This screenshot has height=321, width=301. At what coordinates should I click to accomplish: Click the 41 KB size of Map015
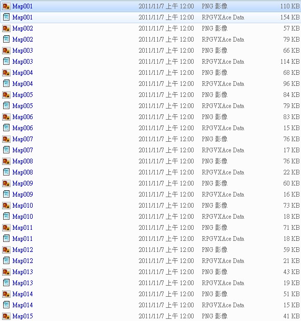tap(292, 316)
